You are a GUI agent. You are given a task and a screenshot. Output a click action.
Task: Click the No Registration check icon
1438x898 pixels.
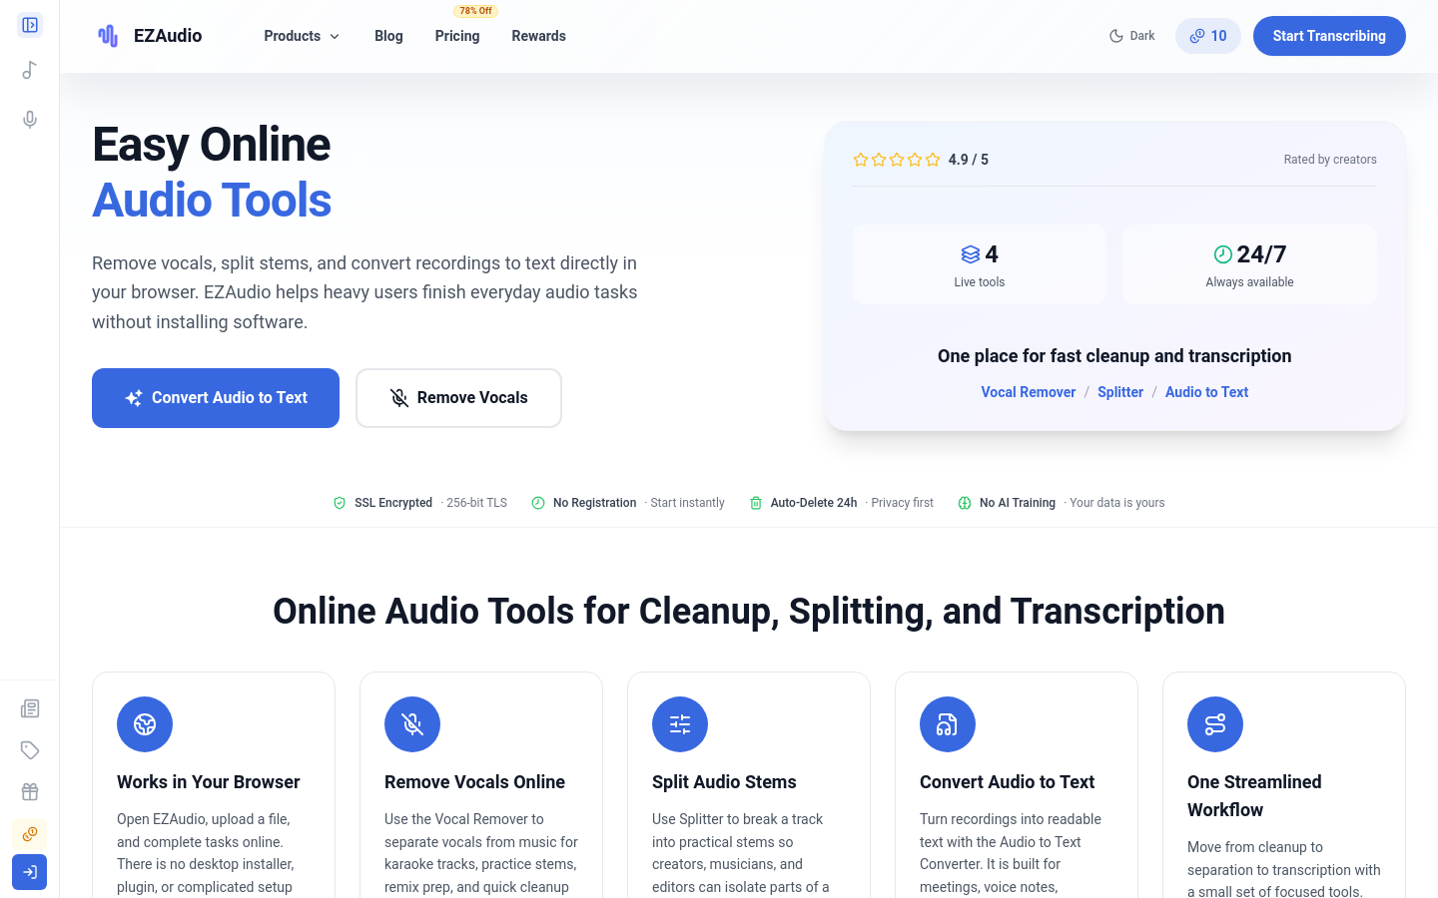(538, 503)
